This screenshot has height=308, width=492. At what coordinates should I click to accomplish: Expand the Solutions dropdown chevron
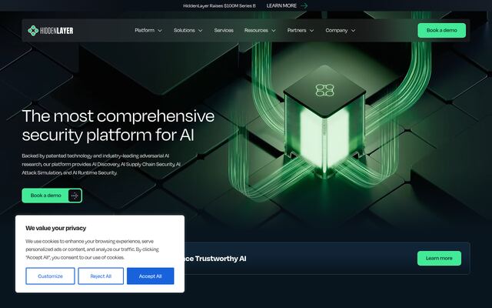200,31
